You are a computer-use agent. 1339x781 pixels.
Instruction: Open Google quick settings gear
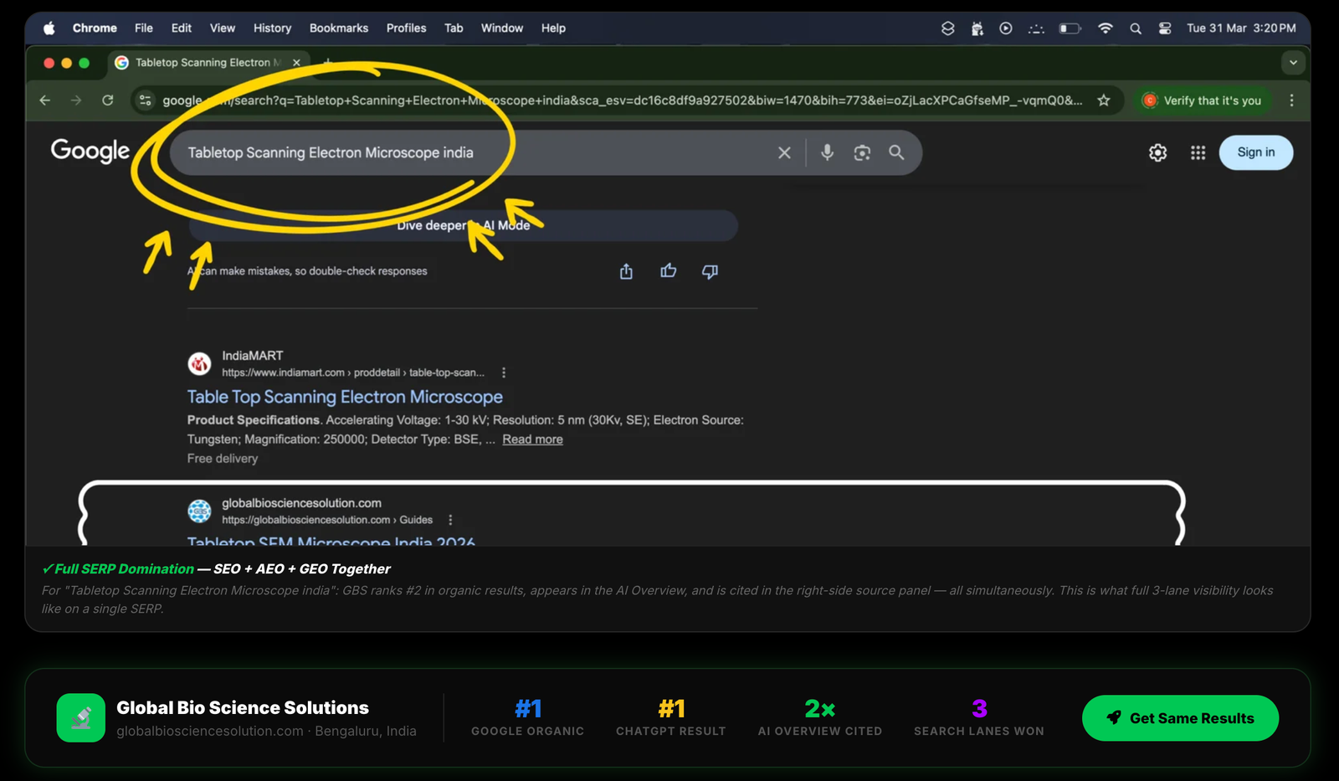[1157, 152]
